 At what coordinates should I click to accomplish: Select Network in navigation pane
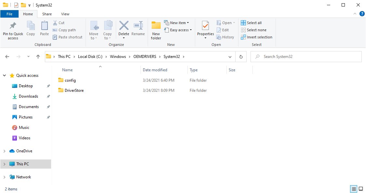point(23,177)
